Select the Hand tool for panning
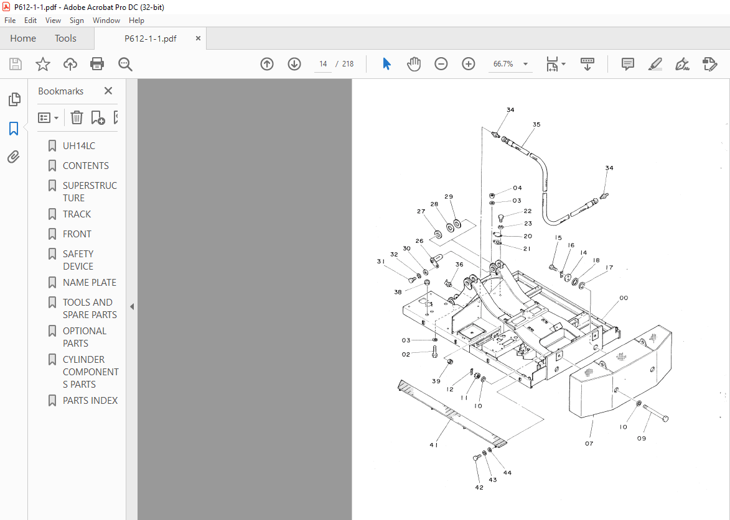Viewport: 730px width, 520px height. click(413, 63)
